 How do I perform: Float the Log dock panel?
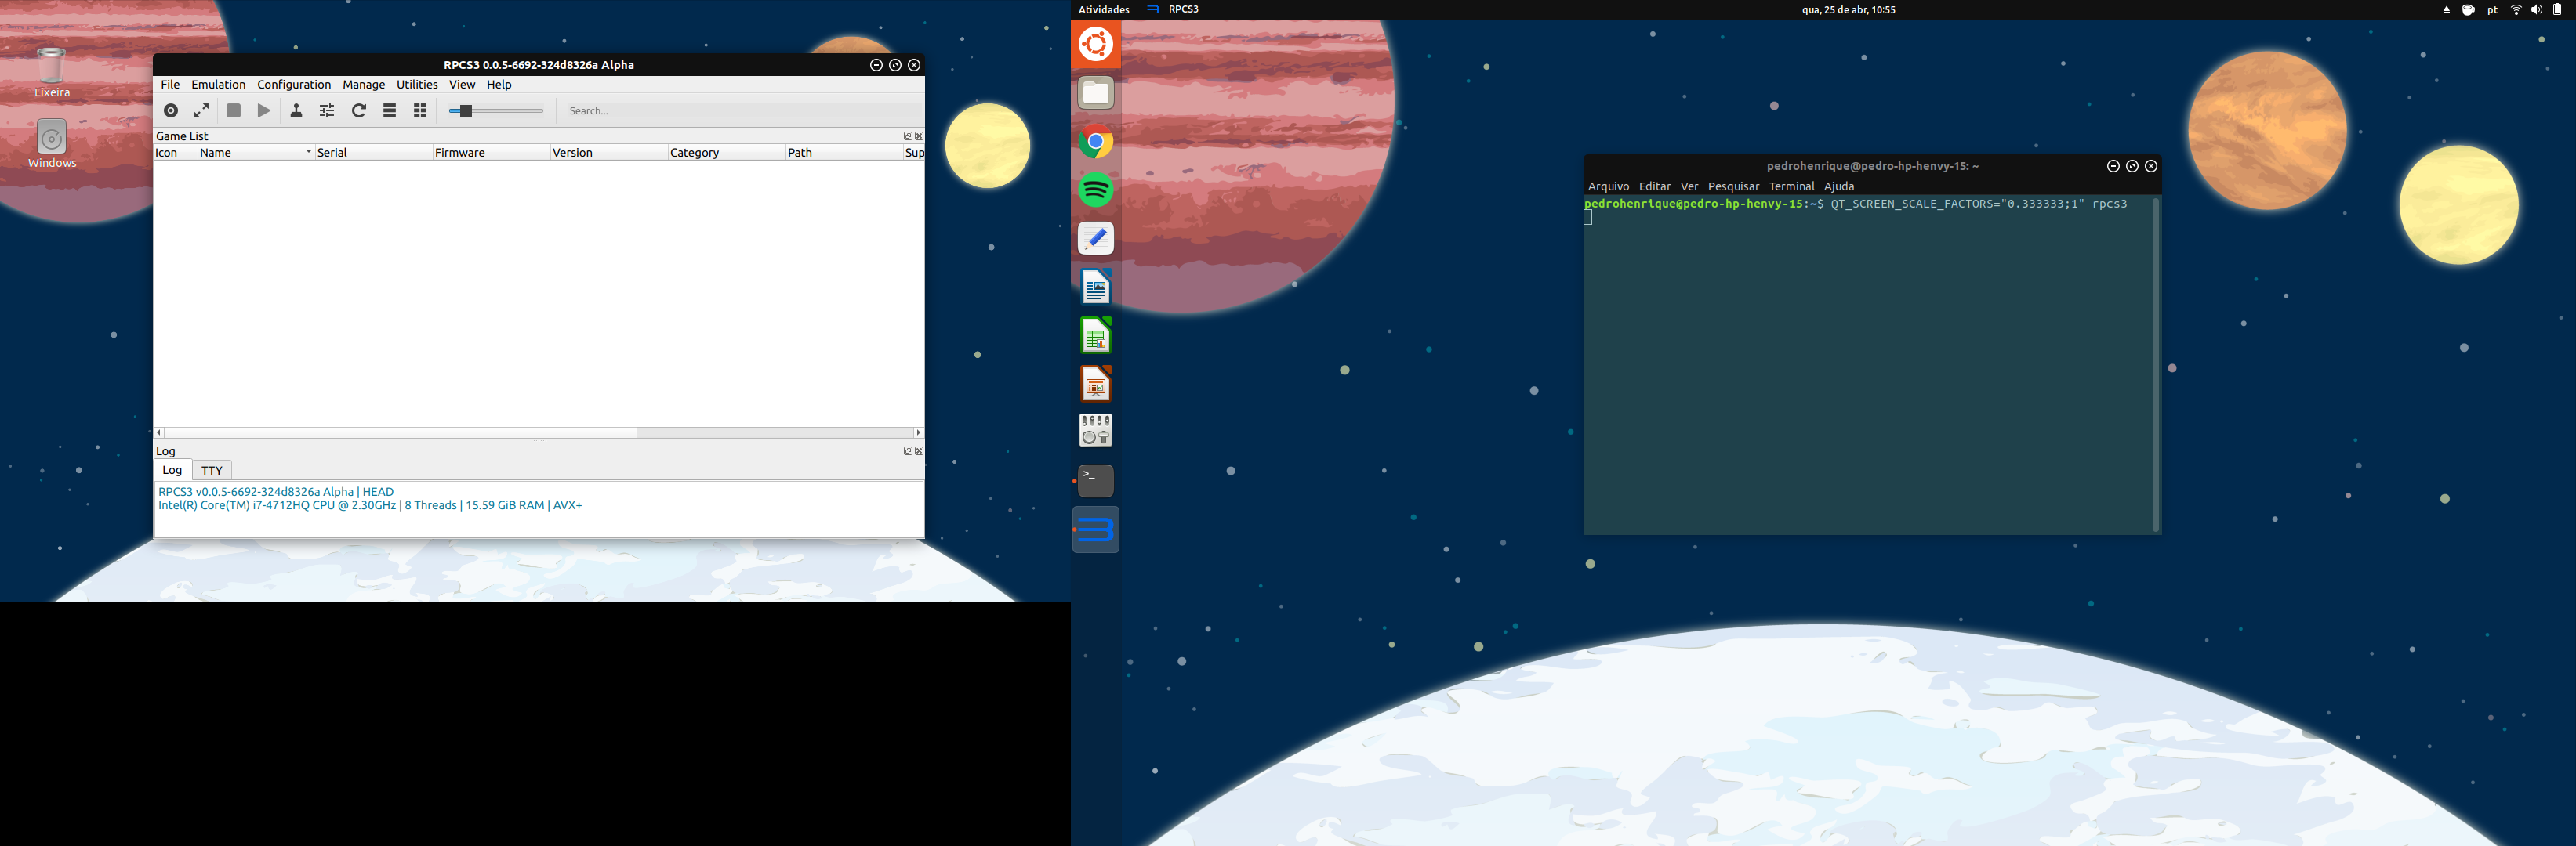pos(908,451)
